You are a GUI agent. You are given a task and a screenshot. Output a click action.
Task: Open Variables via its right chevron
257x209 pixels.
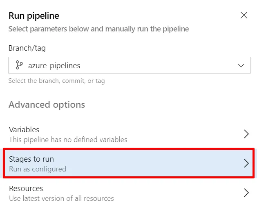coord(246,134)
